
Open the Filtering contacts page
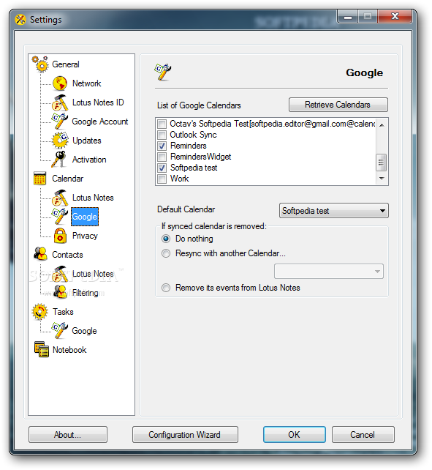[x=86, y=293]
